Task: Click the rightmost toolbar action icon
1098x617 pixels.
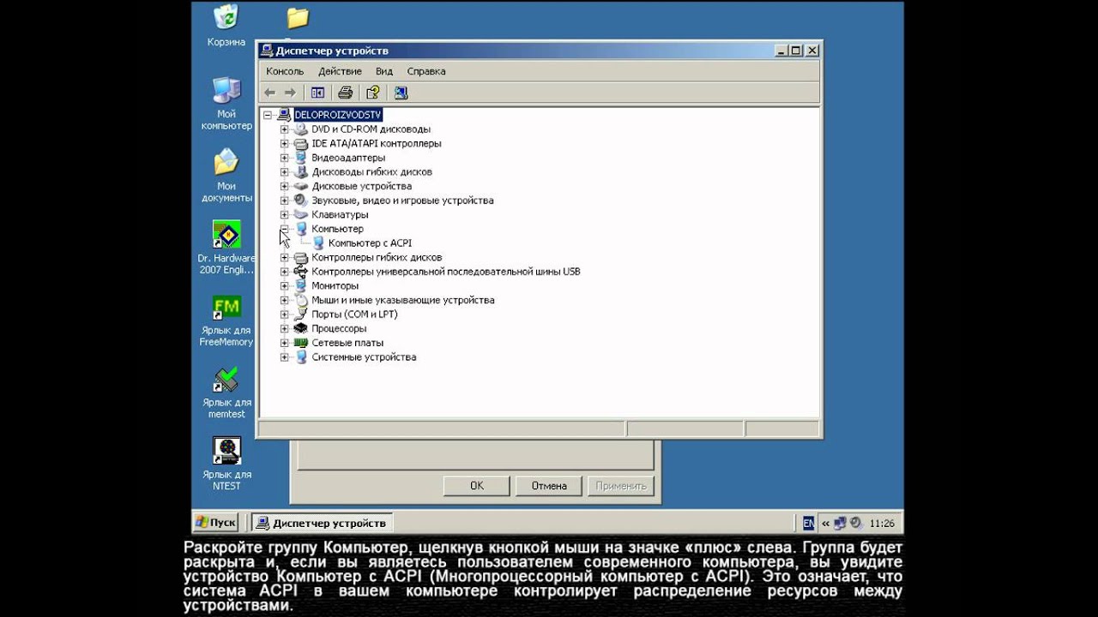Action: click(x=401, y=93)
